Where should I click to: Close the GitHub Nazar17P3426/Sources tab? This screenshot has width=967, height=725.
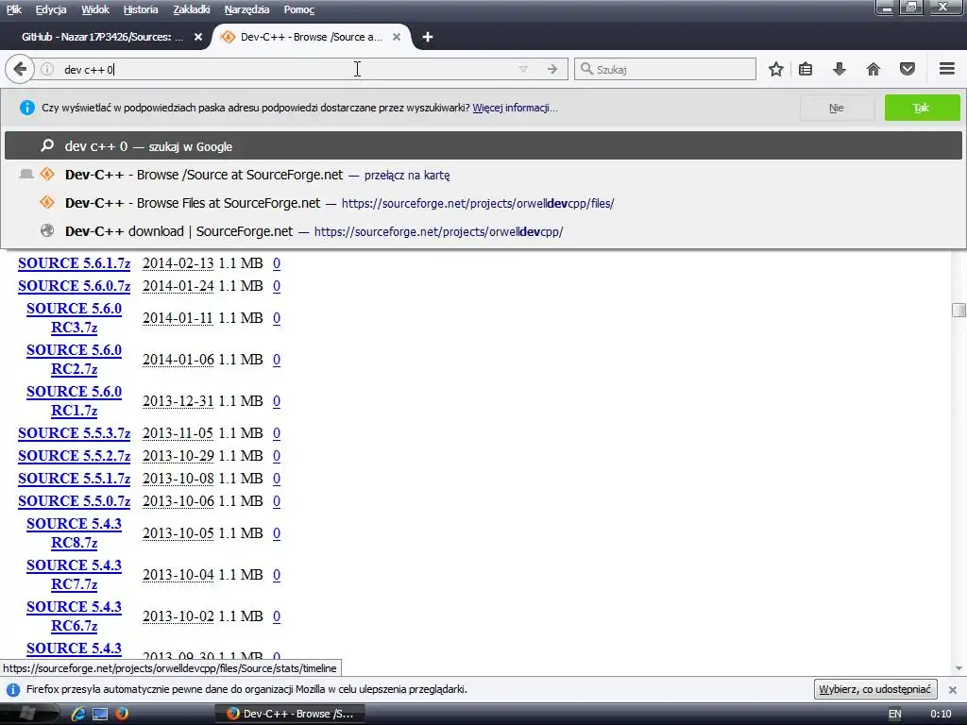198,37
